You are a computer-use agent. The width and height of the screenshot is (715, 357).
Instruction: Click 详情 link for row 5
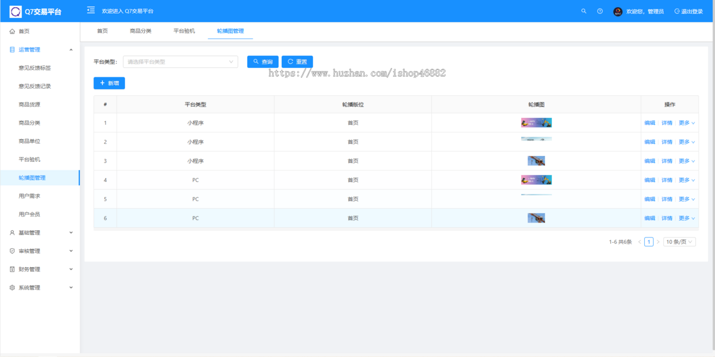(x=667, y=199)
